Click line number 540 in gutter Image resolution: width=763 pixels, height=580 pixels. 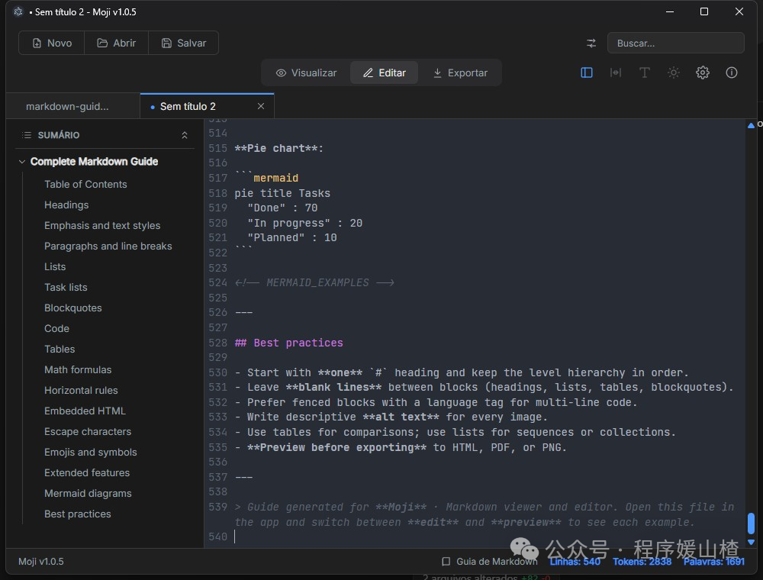tap(217, 536)
